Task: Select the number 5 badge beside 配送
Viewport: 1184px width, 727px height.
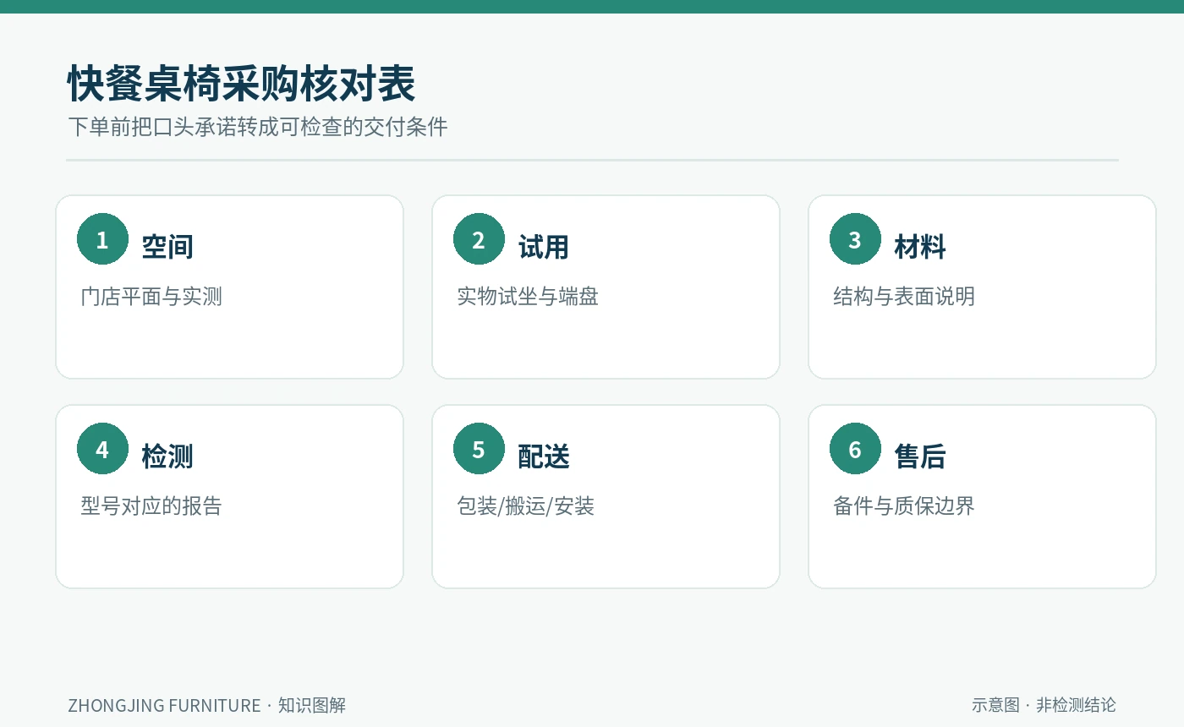Action: [479, 449]
